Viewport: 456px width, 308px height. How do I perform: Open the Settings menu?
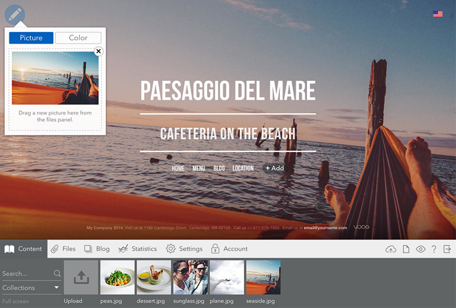click(184, 249)
